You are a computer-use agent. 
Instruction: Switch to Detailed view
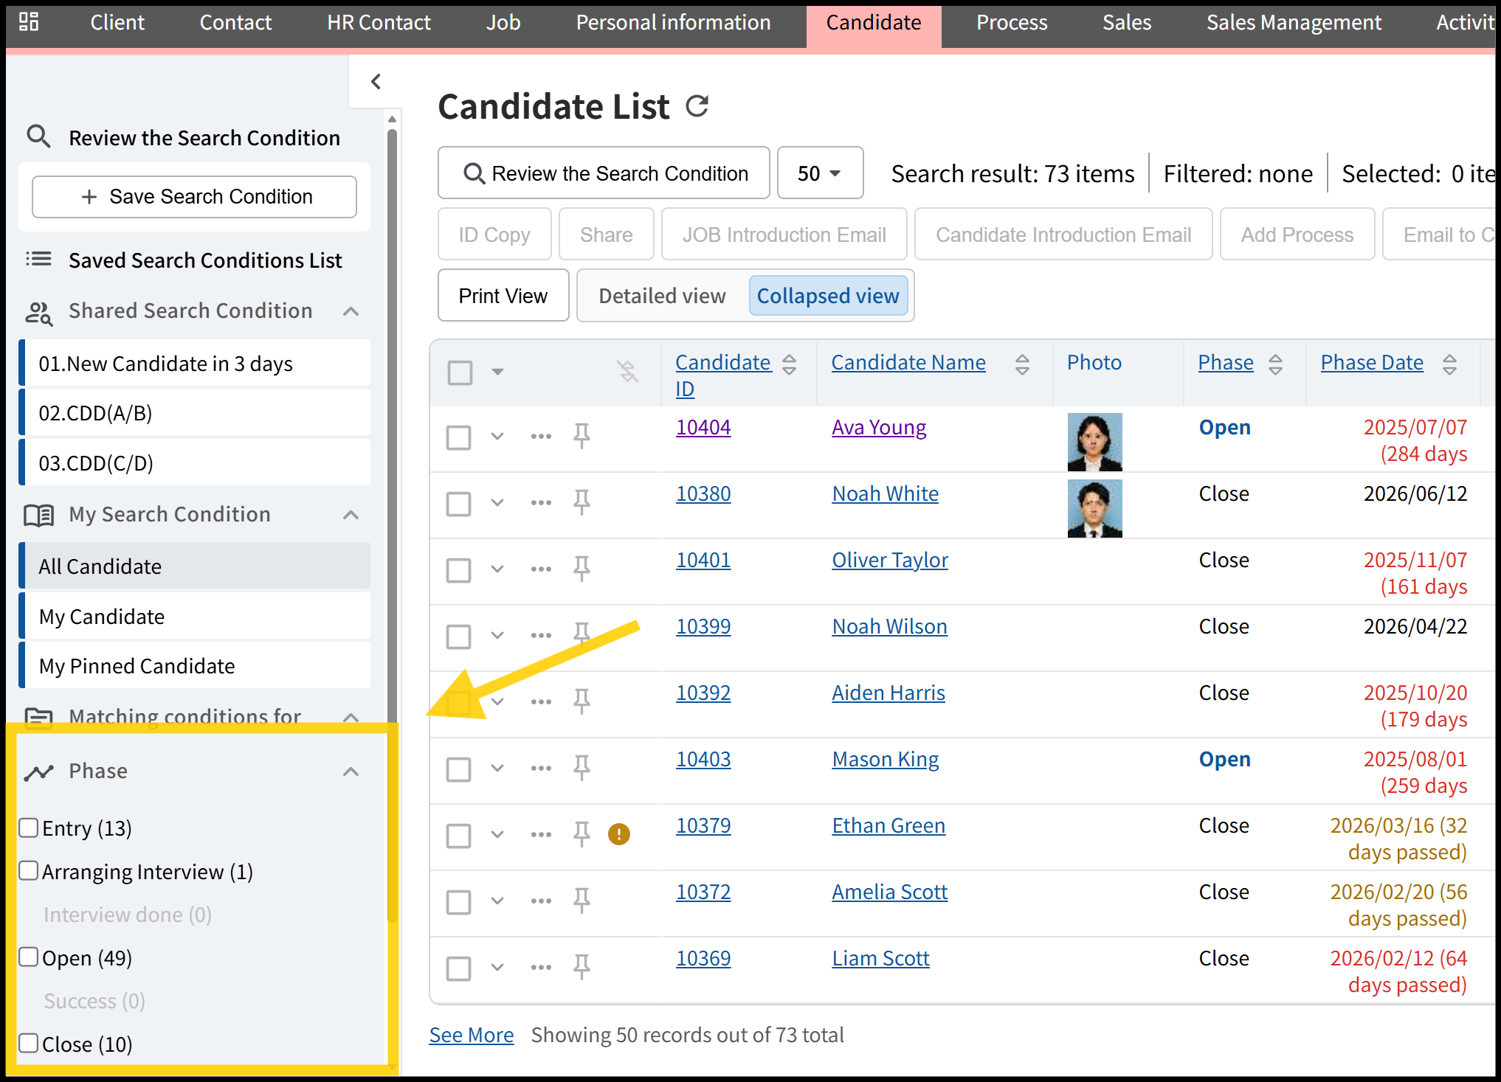[662, 296]
